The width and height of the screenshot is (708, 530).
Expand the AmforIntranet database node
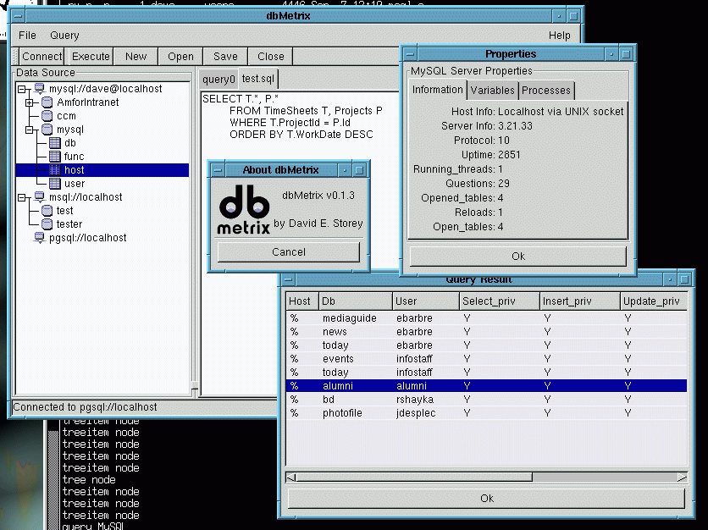point(30,103)
